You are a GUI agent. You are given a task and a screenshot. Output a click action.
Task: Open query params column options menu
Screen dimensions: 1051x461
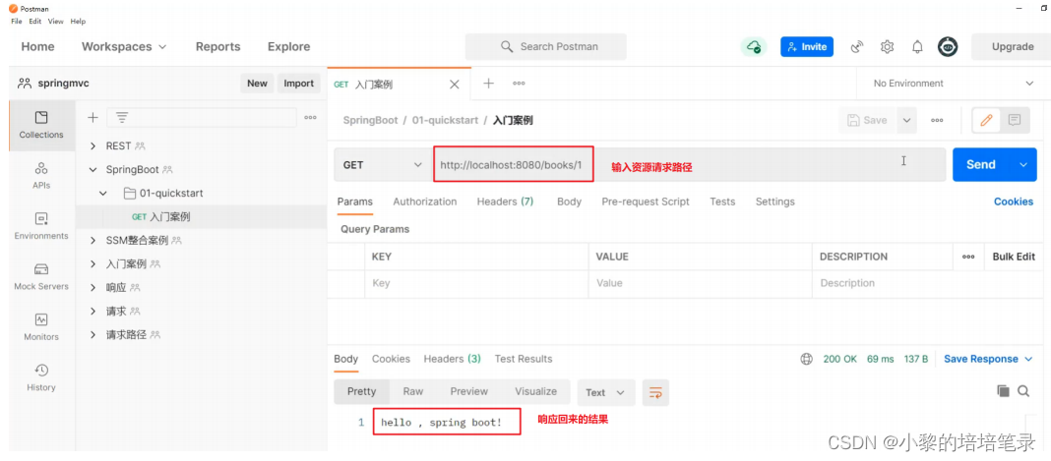click(x=968, y=257)
